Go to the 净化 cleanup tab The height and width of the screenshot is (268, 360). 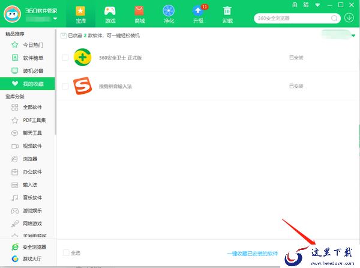click(169, 14)
